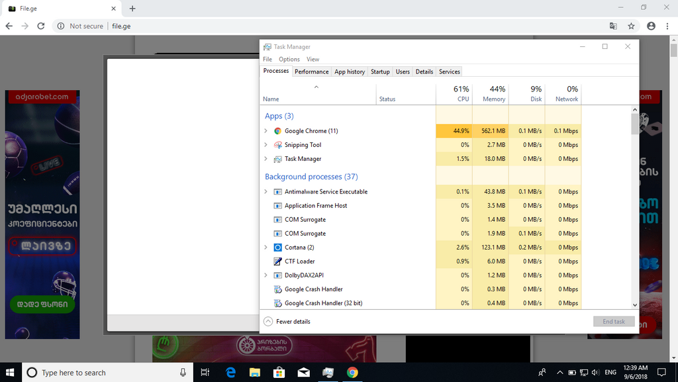Open the Action Center notifications icon
This screenshot has height=382, width=678.
(x=661, y=373)
